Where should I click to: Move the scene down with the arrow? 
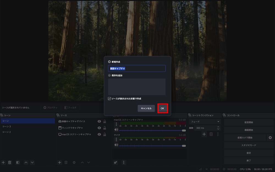coord(32,163)
